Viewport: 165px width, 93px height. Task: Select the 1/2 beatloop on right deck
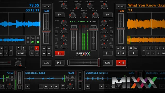click(x=158, y=48)
